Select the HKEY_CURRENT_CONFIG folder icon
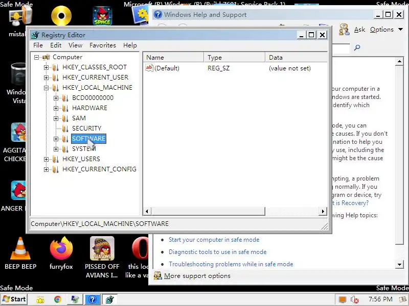Screen dimensions: 409x306 [56, 170]
